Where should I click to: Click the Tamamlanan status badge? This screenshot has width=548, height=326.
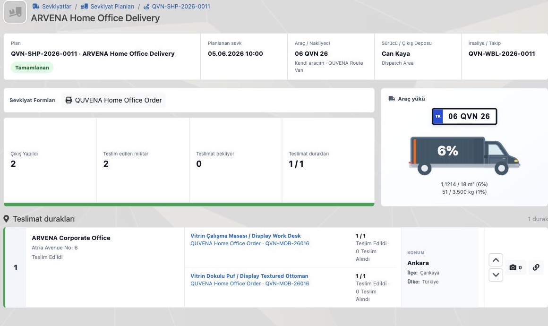[x=32, y=68]
